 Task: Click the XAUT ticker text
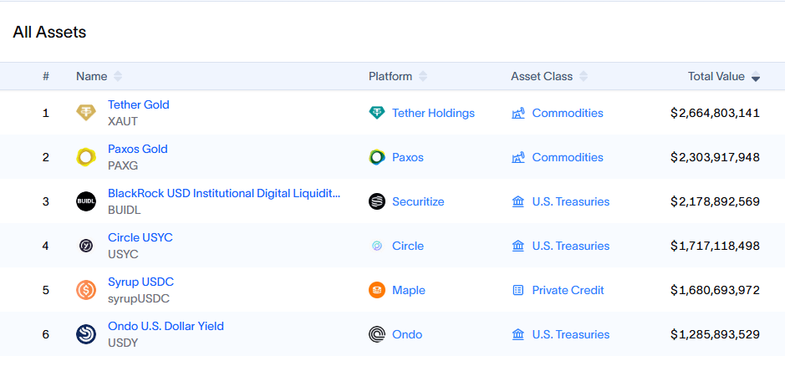(x=123, y=122)
